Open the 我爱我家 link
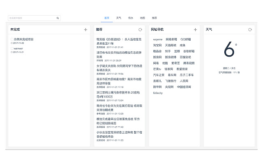The width and height of the screenshot is (263, 164). tap(182, 69)
